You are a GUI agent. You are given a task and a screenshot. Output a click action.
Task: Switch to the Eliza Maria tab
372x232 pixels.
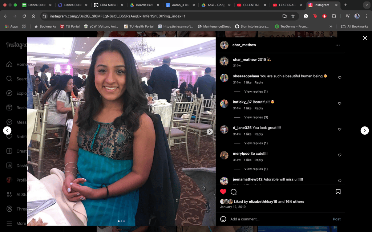pos(108,5)
